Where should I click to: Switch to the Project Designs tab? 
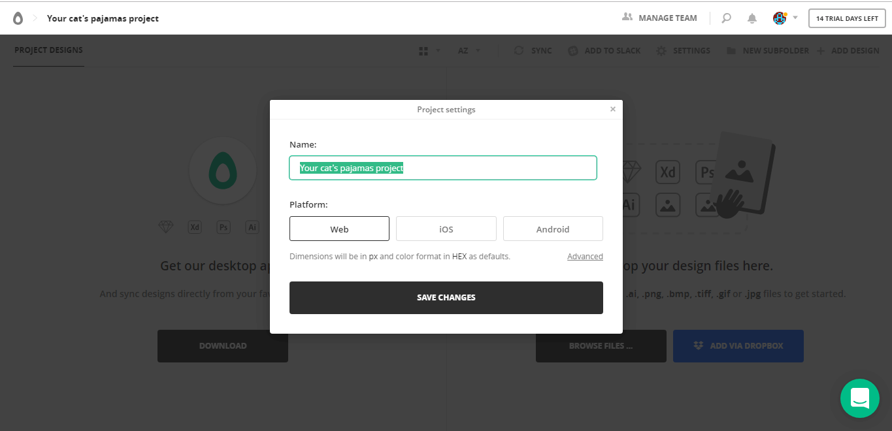pyautogui.click(x=48, y=50)
